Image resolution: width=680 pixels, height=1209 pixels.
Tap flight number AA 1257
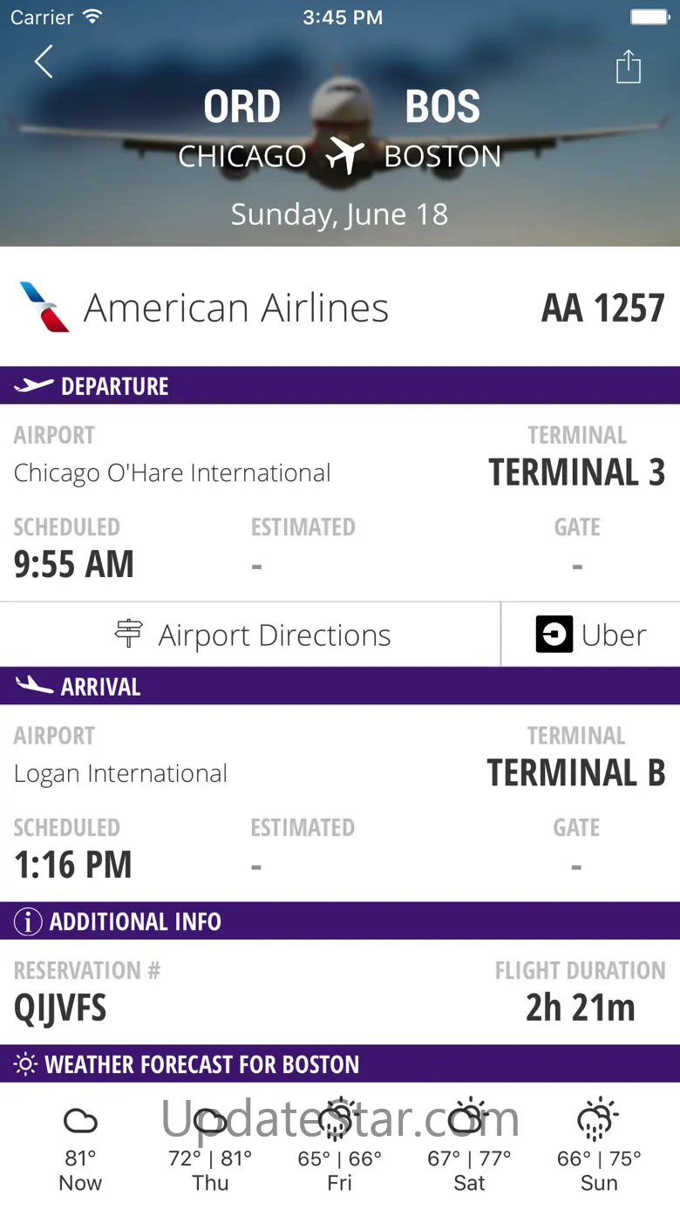point(602,309)
